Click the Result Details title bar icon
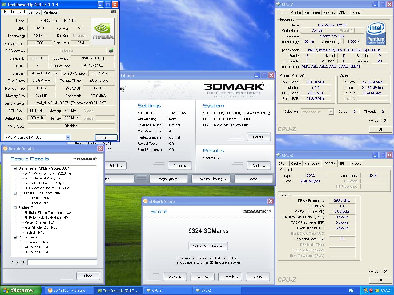Screen dimensions: 394x295 [5, 149]
